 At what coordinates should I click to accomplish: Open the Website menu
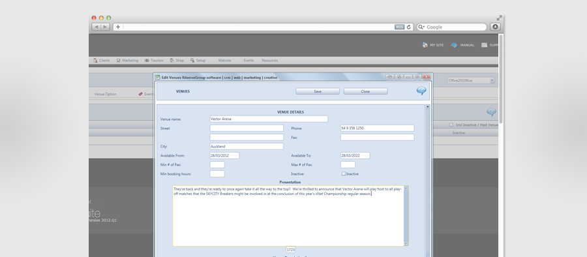point(224,60)
